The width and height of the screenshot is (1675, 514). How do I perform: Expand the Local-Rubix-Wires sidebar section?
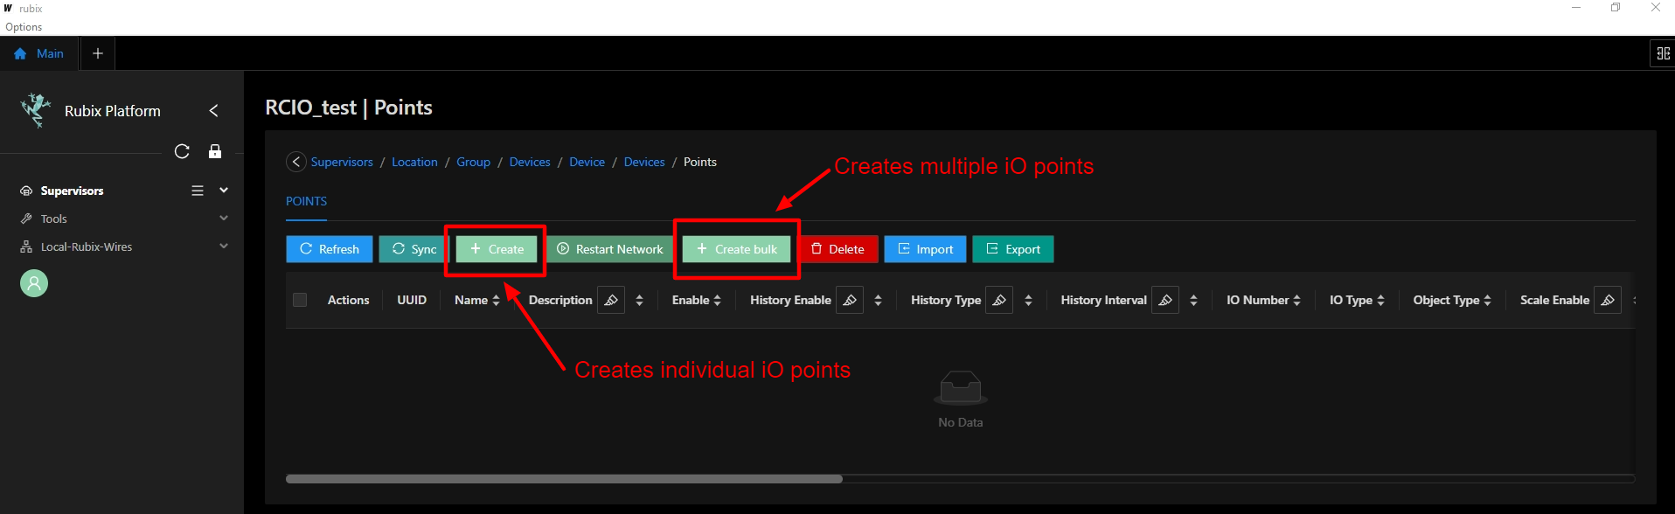coord(224,247)
